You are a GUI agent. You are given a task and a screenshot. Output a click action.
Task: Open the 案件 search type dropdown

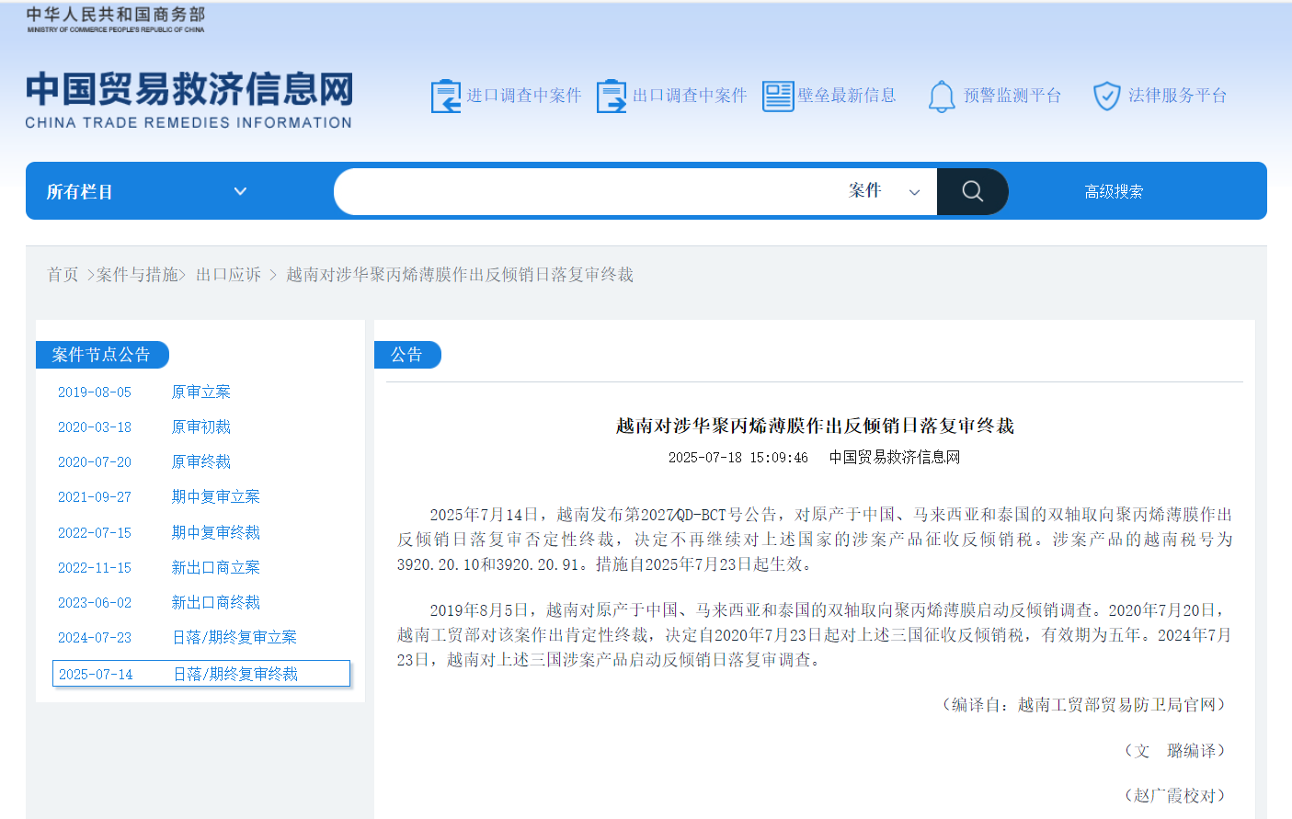(884, 191)
